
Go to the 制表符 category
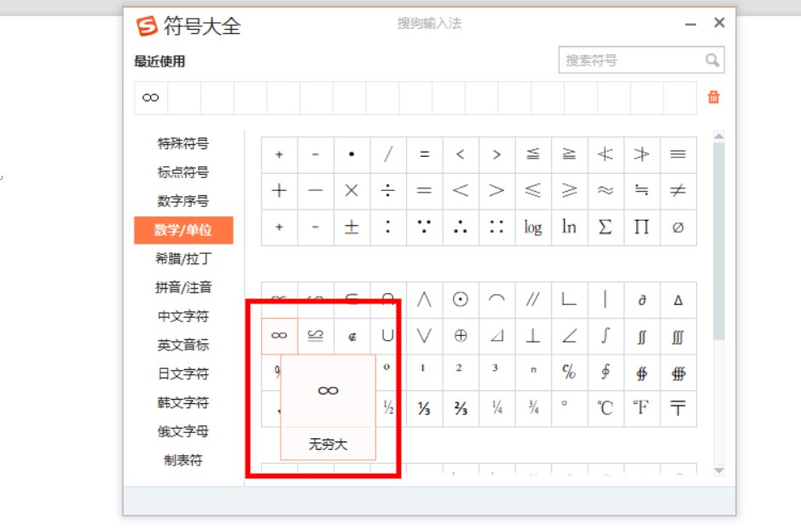coord(183,460)
